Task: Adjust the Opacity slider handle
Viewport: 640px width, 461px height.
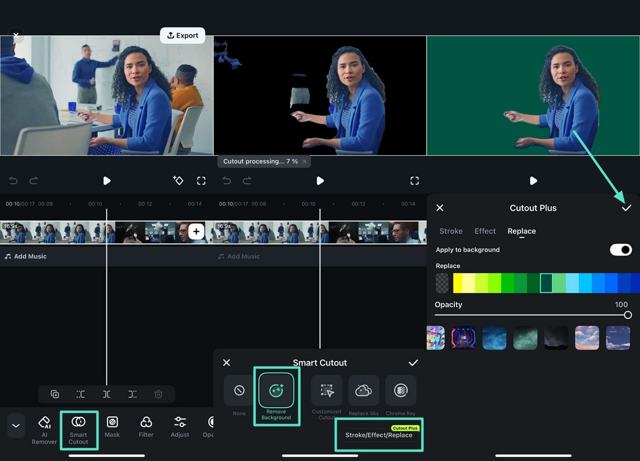Action: [628, 315]
